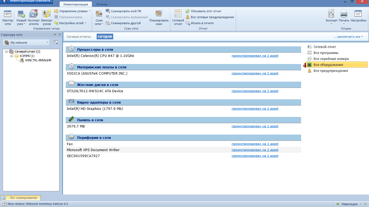Click the Видео-адаптеры в сети icon
Viewport: 369px width, 207px height.
(x=71, y=101)
